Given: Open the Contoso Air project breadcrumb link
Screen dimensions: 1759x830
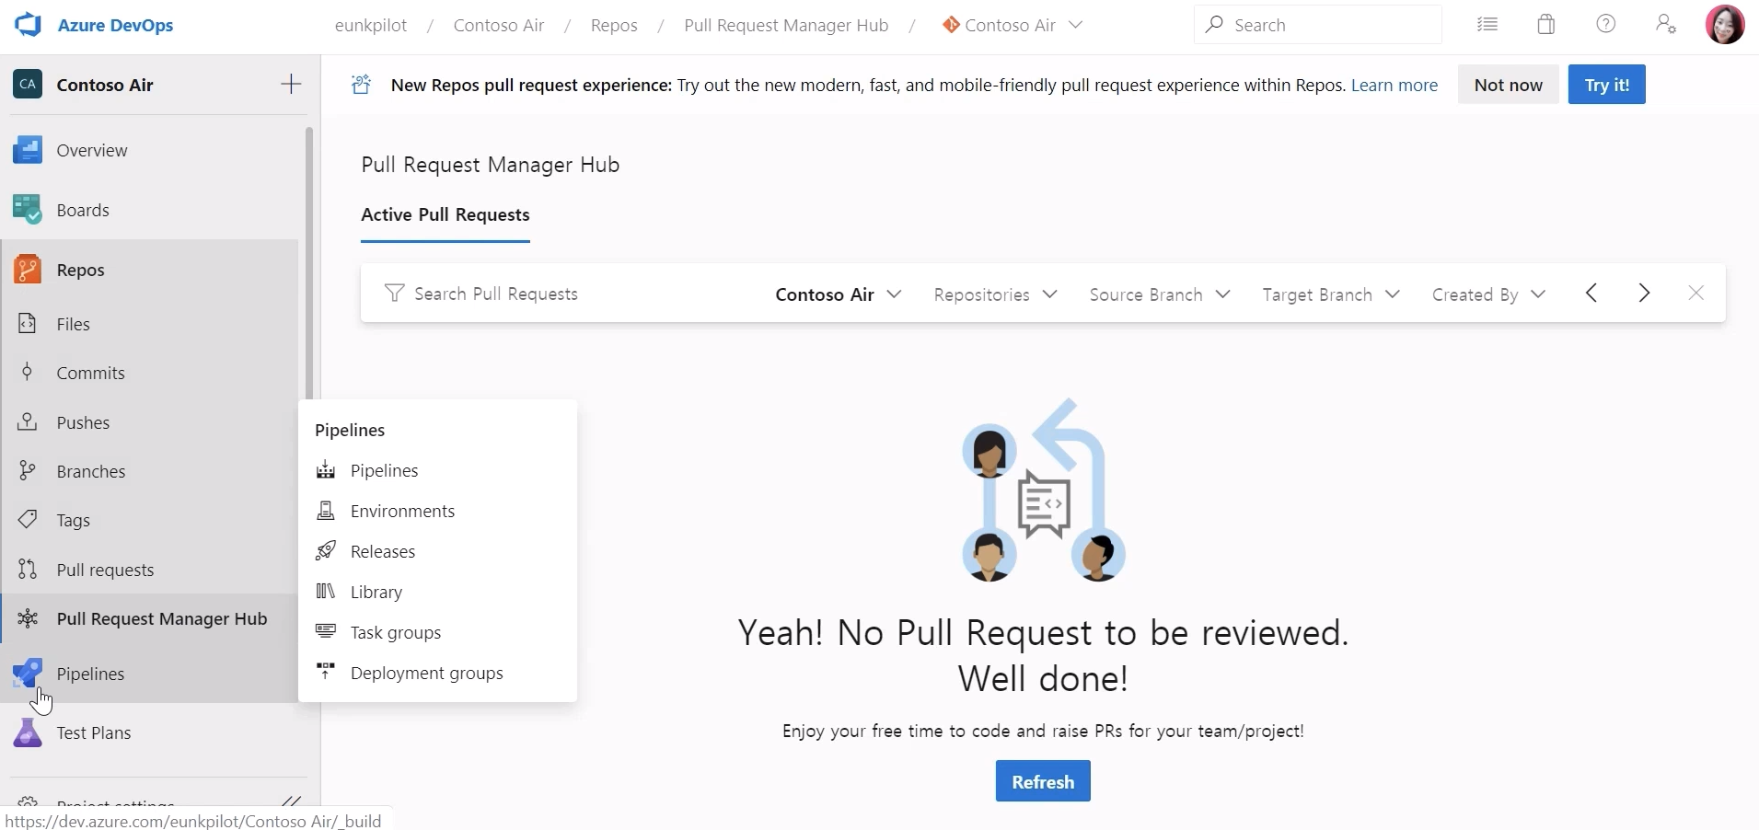Looking at the screenshot, I should click(499, 26).
